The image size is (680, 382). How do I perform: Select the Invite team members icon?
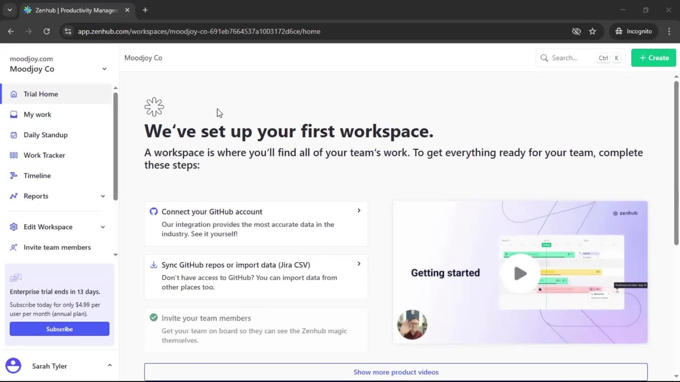[x=13, y=247]
